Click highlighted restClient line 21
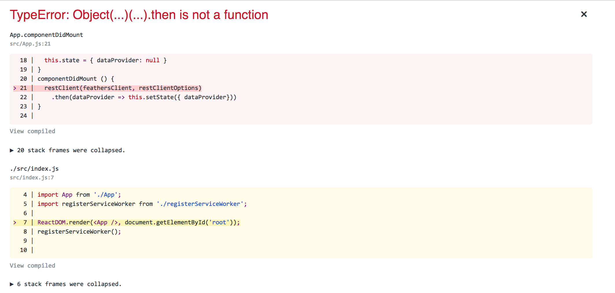Screen dimensions: 615x293 pos(123,88)
